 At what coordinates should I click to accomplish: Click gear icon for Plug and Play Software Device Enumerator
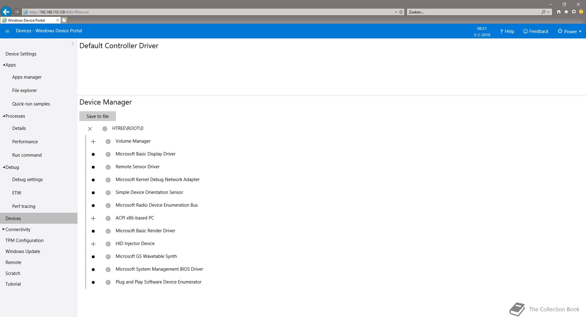point(108,282)
